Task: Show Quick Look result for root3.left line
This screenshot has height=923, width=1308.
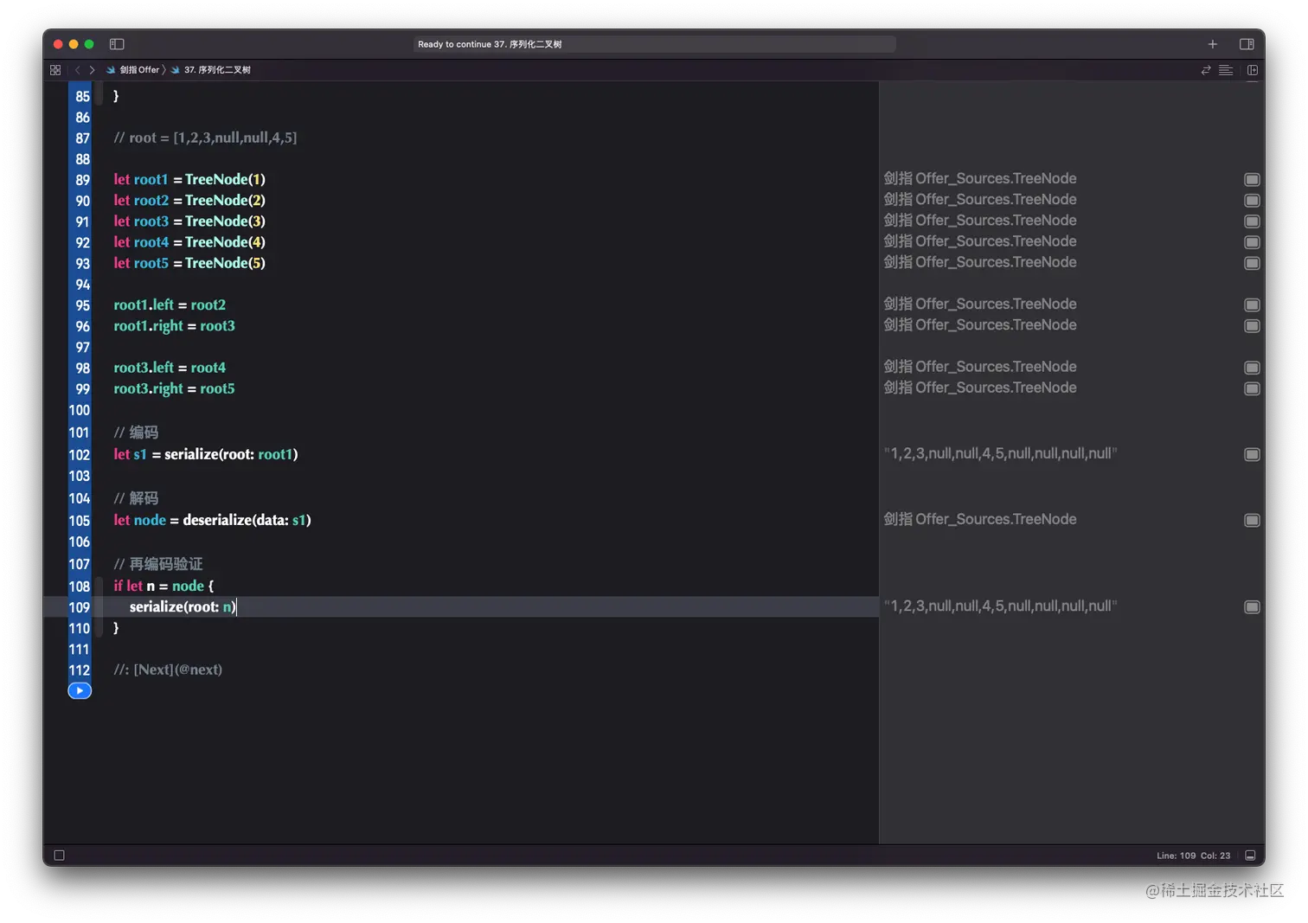Action: [1252, 368]
